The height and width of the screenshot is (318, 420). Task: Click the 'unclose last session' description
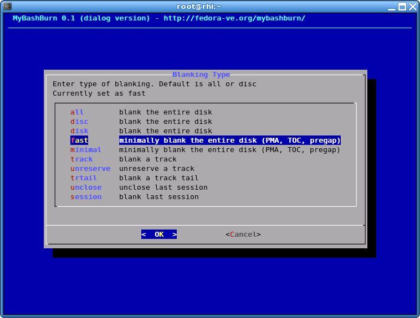(x=163, y=187)
